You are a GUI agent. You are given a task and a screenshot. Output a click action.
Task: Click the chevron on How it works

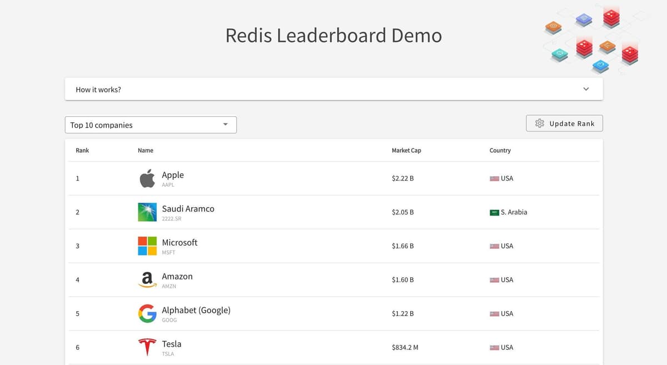tap(585, 89)
